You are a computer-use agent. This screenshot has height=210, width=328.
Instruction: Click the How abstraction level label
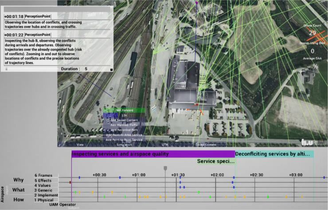[x=19, y=199]
